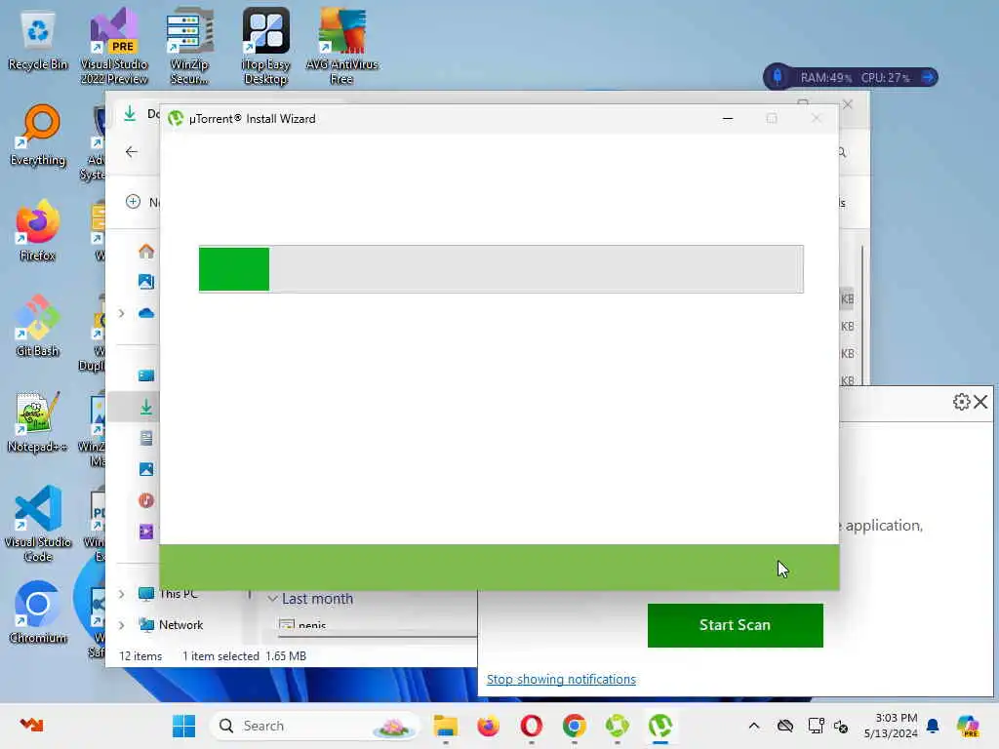Open the clock and date panel

(891, 726)
